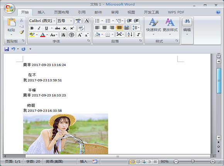
Task: Open the font size 五号 dropdown
Action: (71, 21)
